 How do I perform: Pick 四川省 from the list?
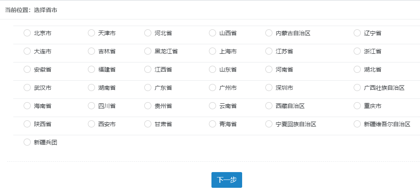click(x=92, y=106)
